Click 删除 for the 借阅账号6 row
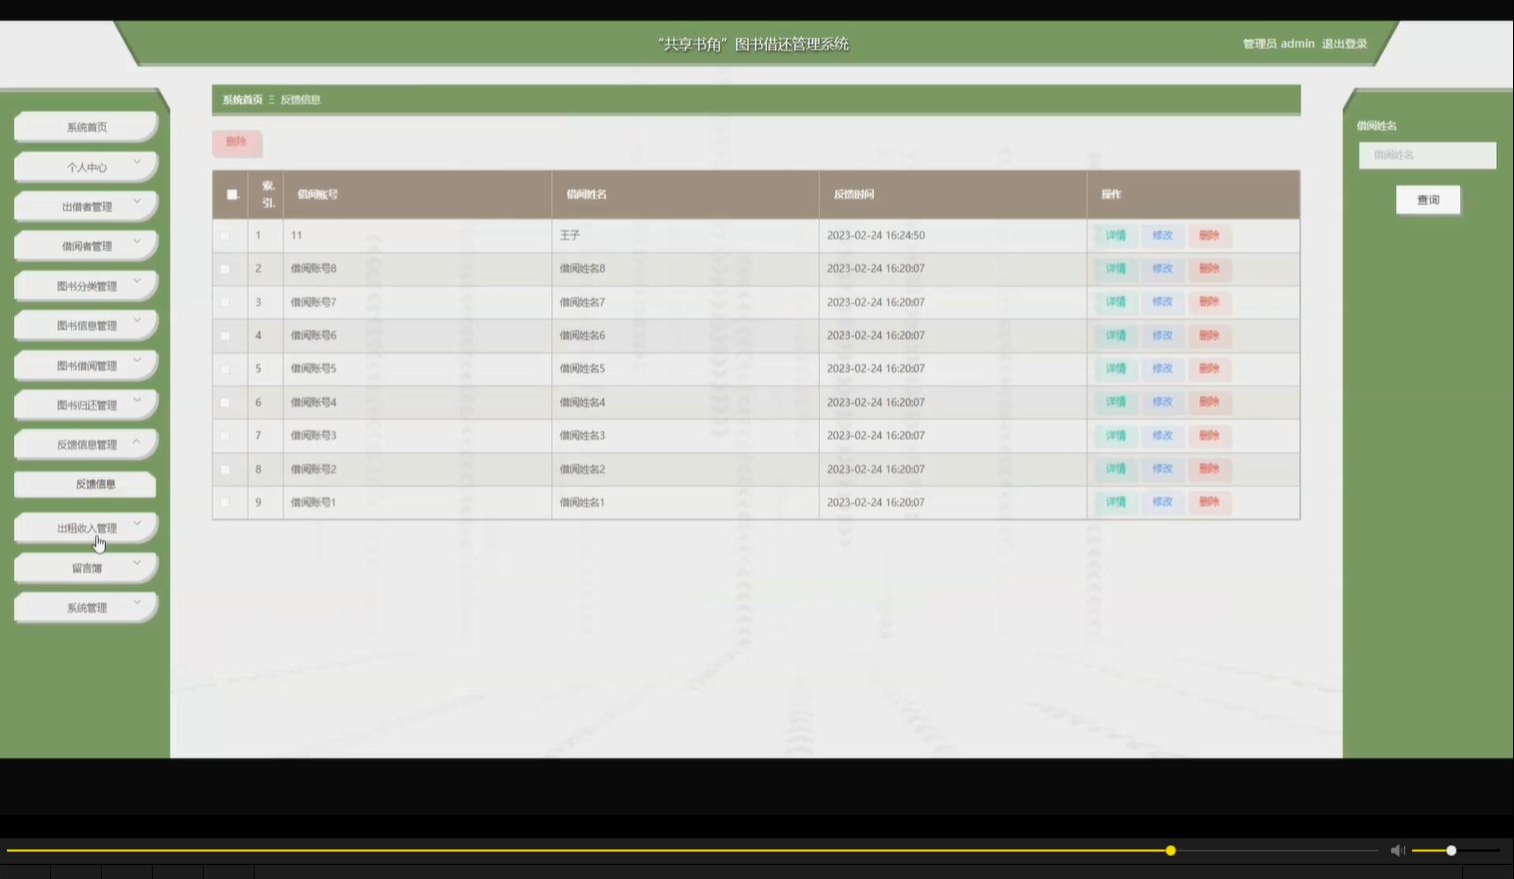This screenshot has width=1514, height=879. [x=1209, y=336]
